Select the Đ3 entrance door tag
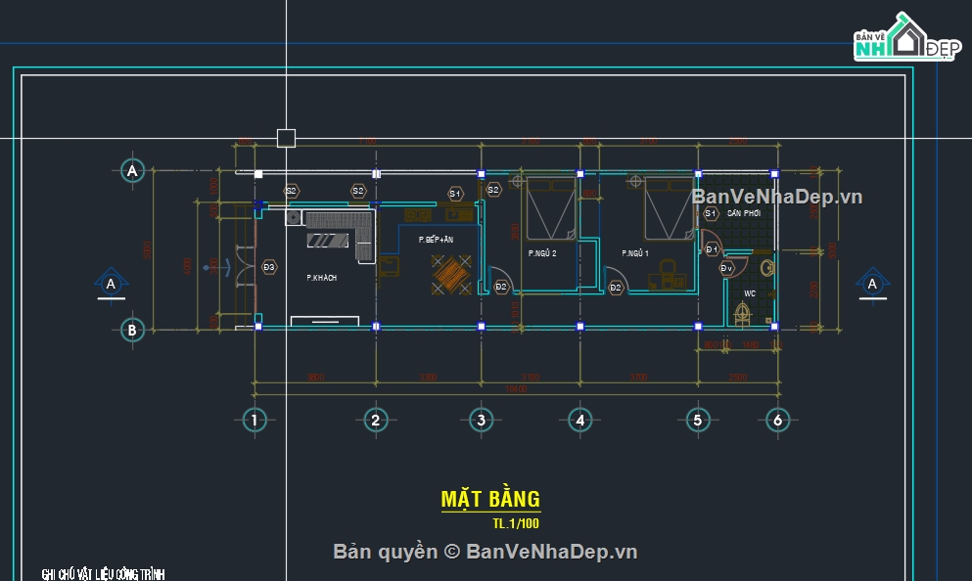This screenshot has height=581, width=972. [x=268, y=268]
